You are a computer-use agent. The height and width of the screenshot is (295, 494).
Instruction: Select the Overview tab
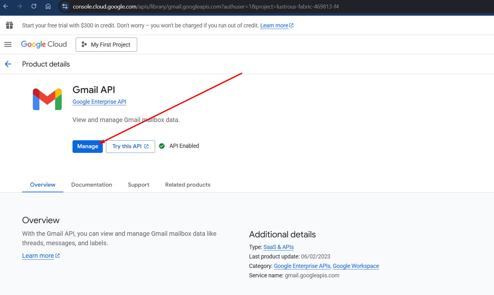pyautogui.click(x=43, y=185)
